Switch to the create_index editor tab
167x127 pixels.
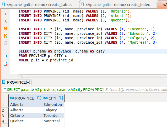pos(118,5)
